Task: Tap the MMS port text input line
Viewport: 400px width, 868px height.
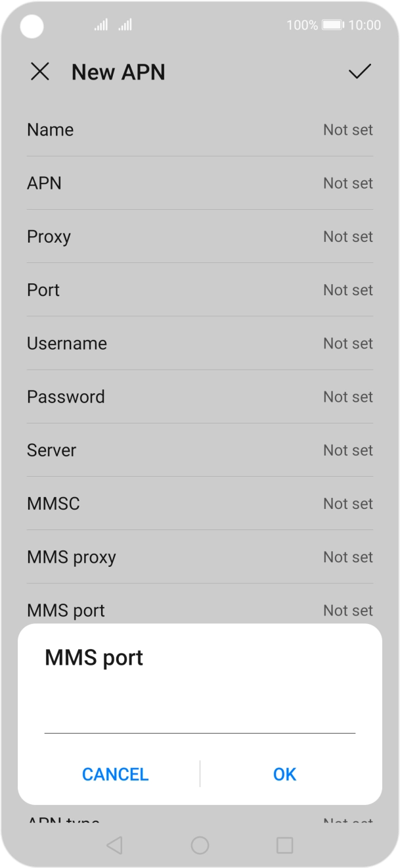Action: (200, 725)
